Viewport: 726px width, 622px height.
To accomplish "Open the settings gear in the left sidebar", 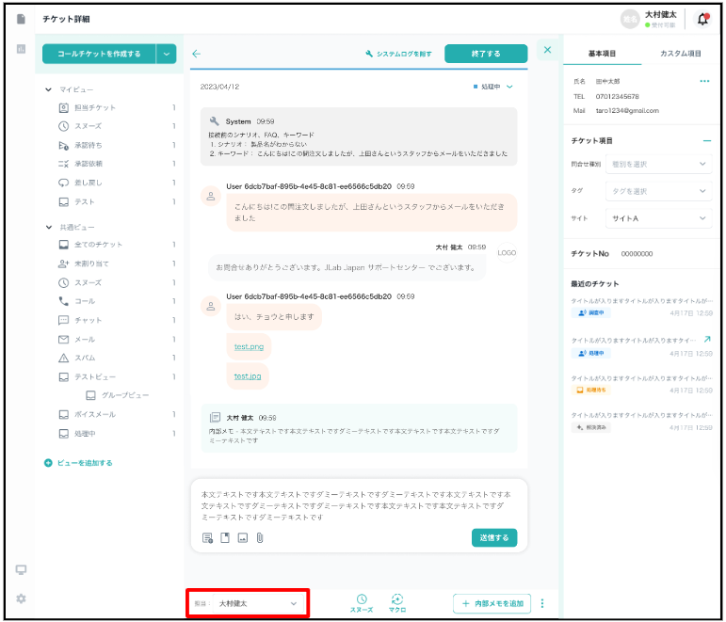I will [x=21, y=598].
